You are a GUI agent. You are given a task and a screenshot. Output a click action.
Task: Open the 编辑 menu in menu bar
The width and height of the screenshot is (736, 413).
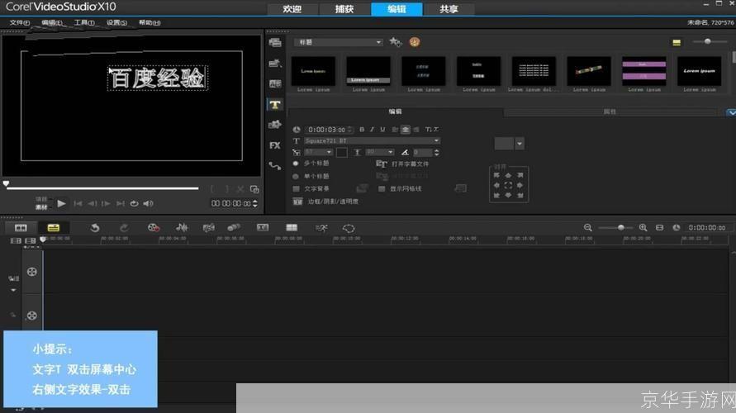pyautogui.click(x=52, y=22)
